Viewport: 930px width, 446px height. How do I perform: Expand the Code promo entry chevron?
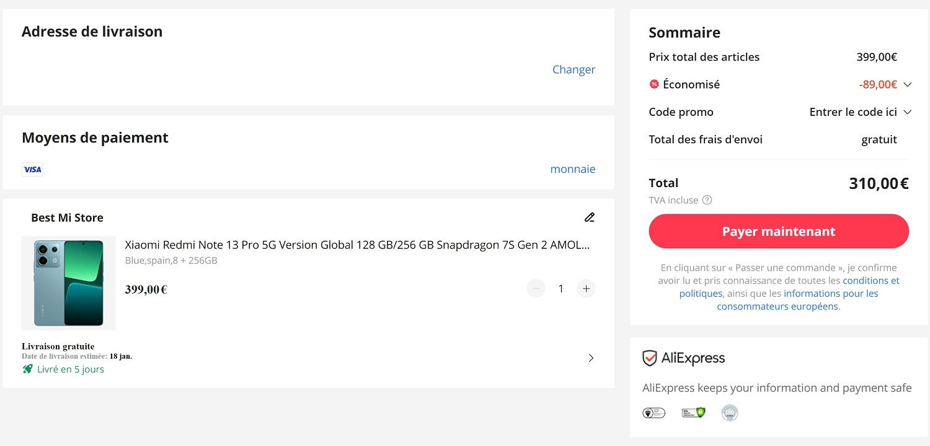[908, 112]
